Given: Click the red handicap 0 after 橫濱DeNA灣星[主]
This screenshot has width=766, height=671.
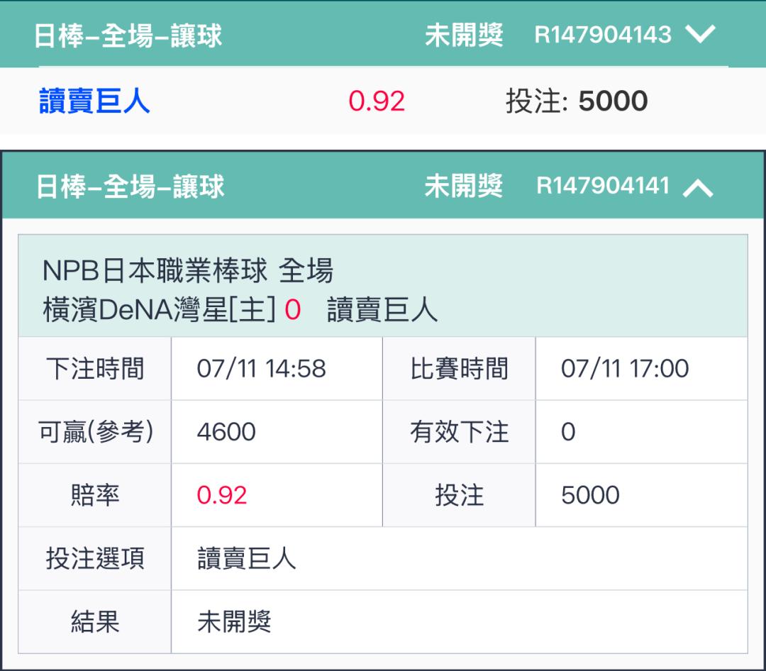Looking at the screenshot, I should [x=293, y=310].
